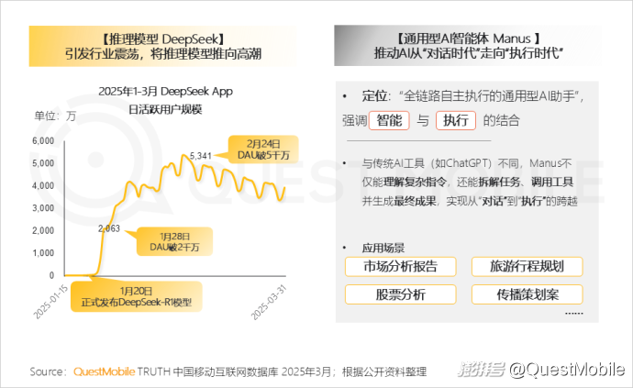Click the 执行 outlined tag

(x=456, y=120)
